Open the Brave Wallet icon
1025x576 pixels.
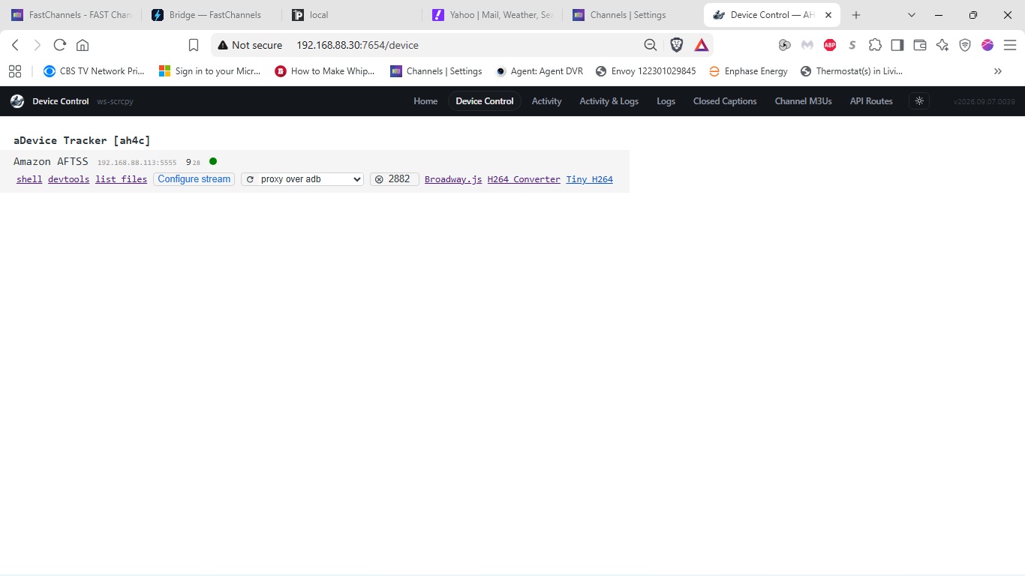tap(920, 45)
